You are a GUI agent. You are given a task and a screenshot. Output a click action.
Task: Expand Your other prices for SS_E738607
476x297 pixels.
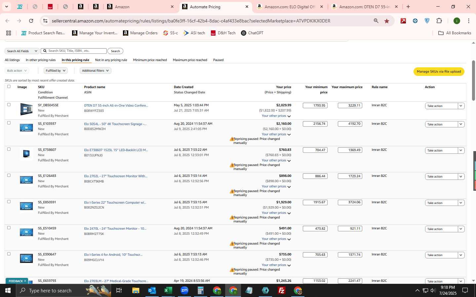[x=276, y=160]
